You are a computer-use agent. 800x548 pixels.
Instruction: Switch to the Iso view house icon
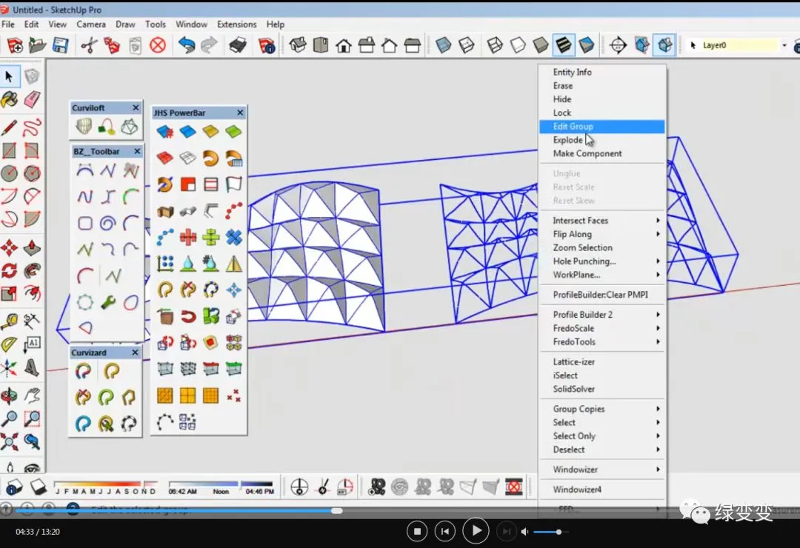298,45
